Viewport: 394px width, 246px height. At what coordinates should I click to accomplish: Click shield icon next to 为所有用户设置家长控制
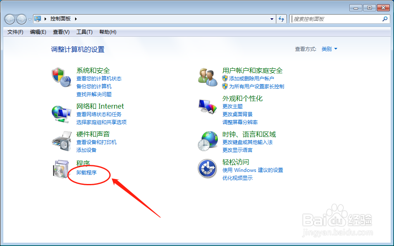point(225,87)
